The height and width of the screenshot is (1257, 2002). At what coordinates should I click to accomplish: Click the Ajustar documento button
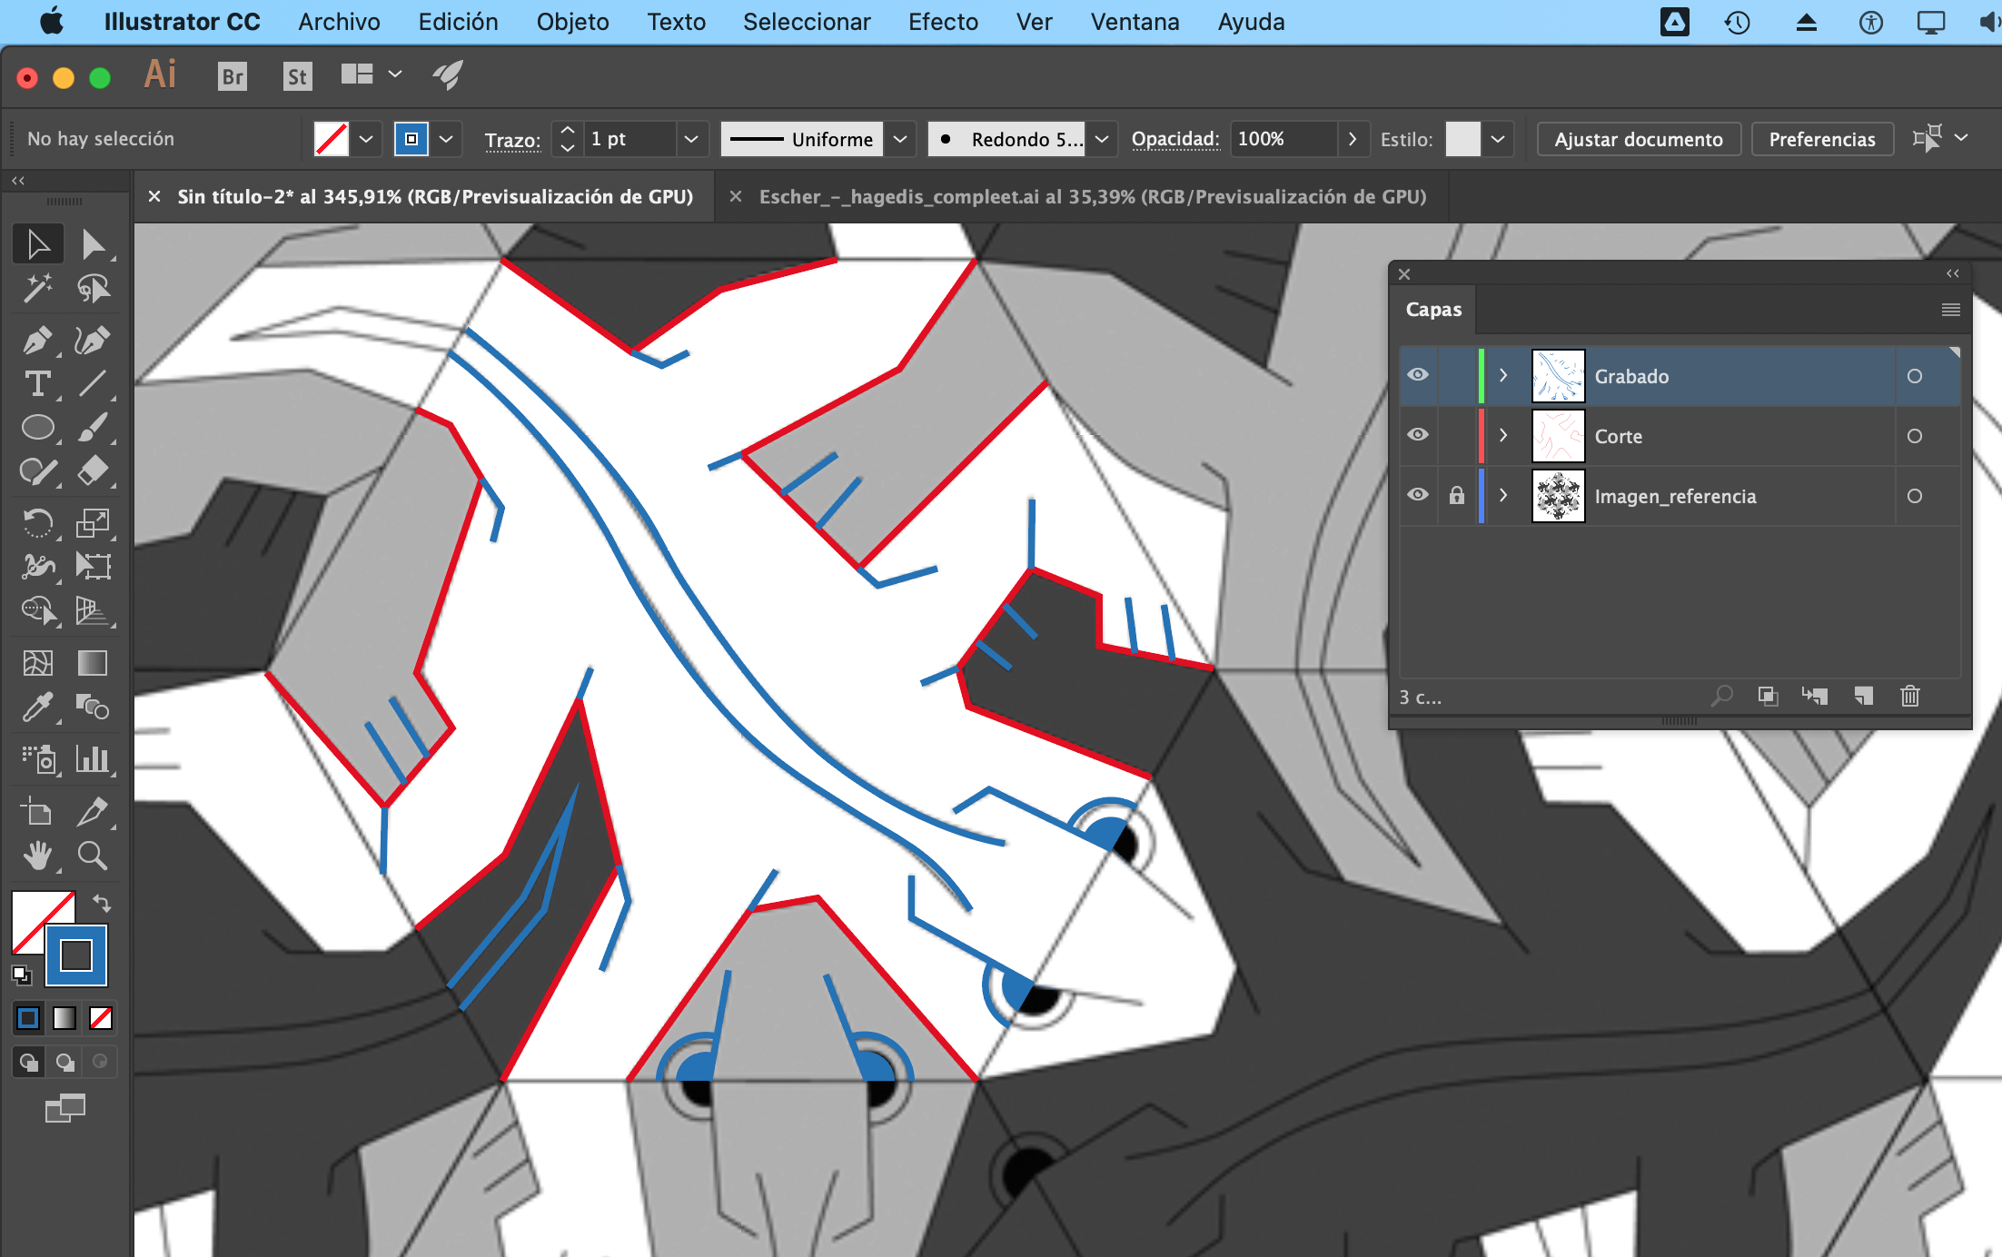coord(1639,139)
